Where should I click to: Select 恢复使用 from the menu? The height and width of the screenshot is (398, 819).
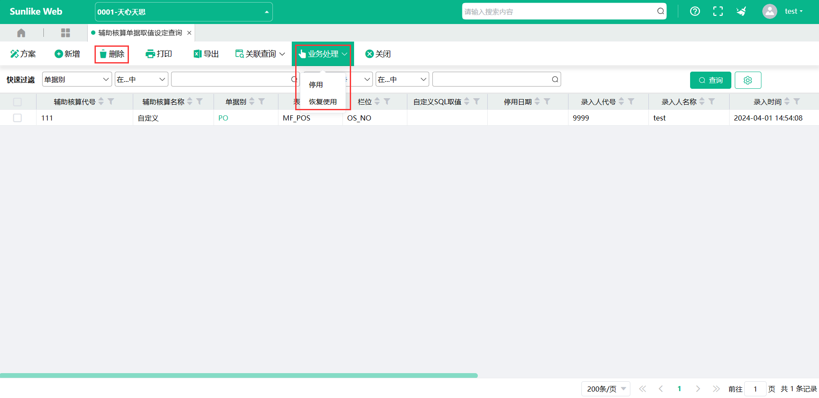click(x=323, y=102)
